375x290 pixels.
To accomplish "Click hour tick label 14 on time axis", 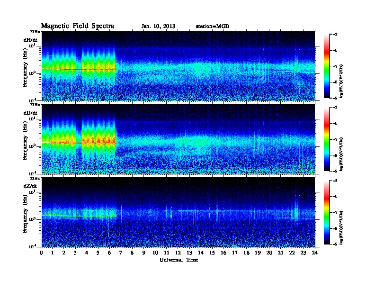I will pyautogui.click(x=201, y=253).
